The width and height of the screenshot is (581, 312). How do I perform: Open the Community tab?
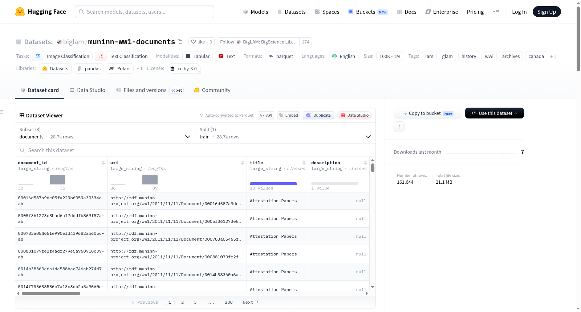pyautogui.click(x=212, y=90)
